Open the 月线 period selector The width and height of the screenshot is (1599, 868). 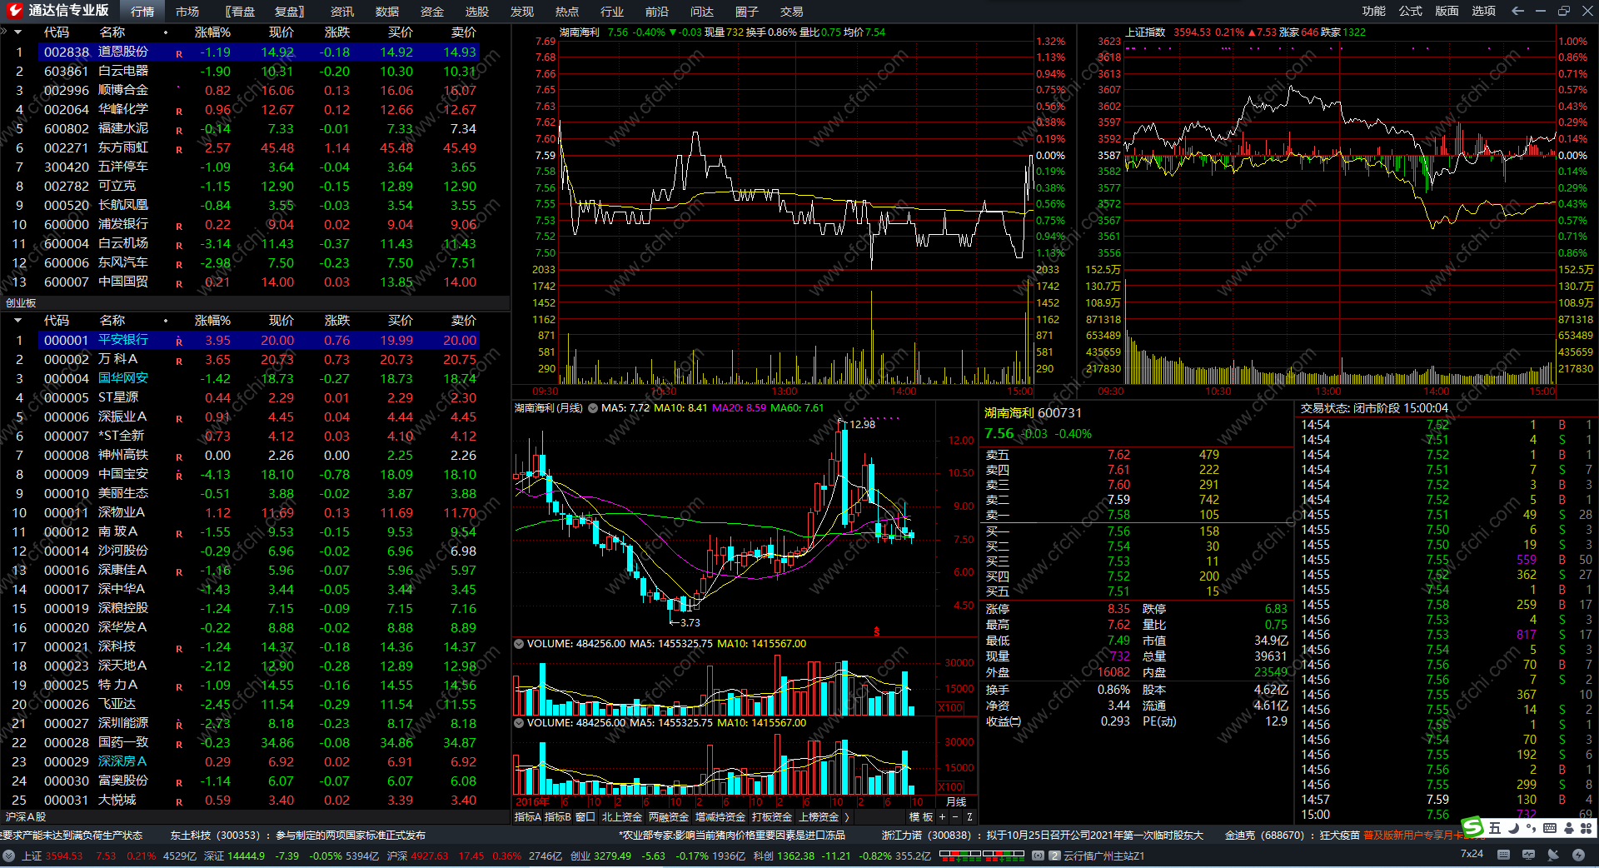[x=956, y=802]
